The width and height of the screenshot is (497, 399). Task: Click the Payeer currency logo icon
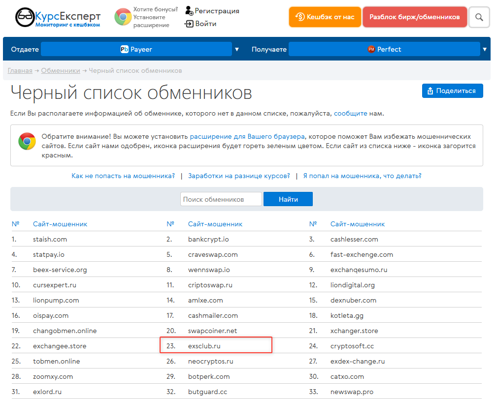pos(125,49)
